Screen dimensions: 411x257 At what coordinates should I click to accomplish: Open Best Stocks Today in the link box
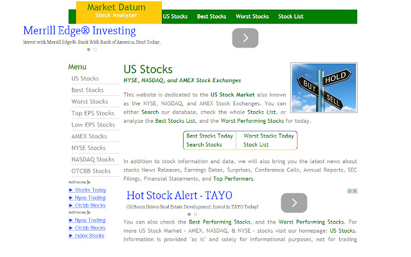(x=209, y=136)
